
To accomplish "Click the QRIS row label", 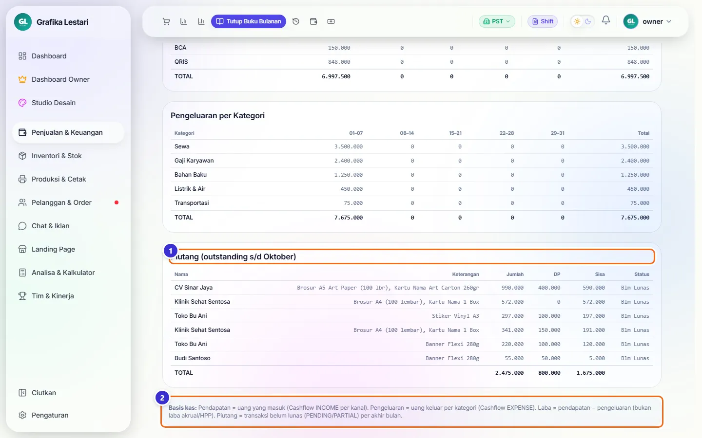I will (181, 62).
